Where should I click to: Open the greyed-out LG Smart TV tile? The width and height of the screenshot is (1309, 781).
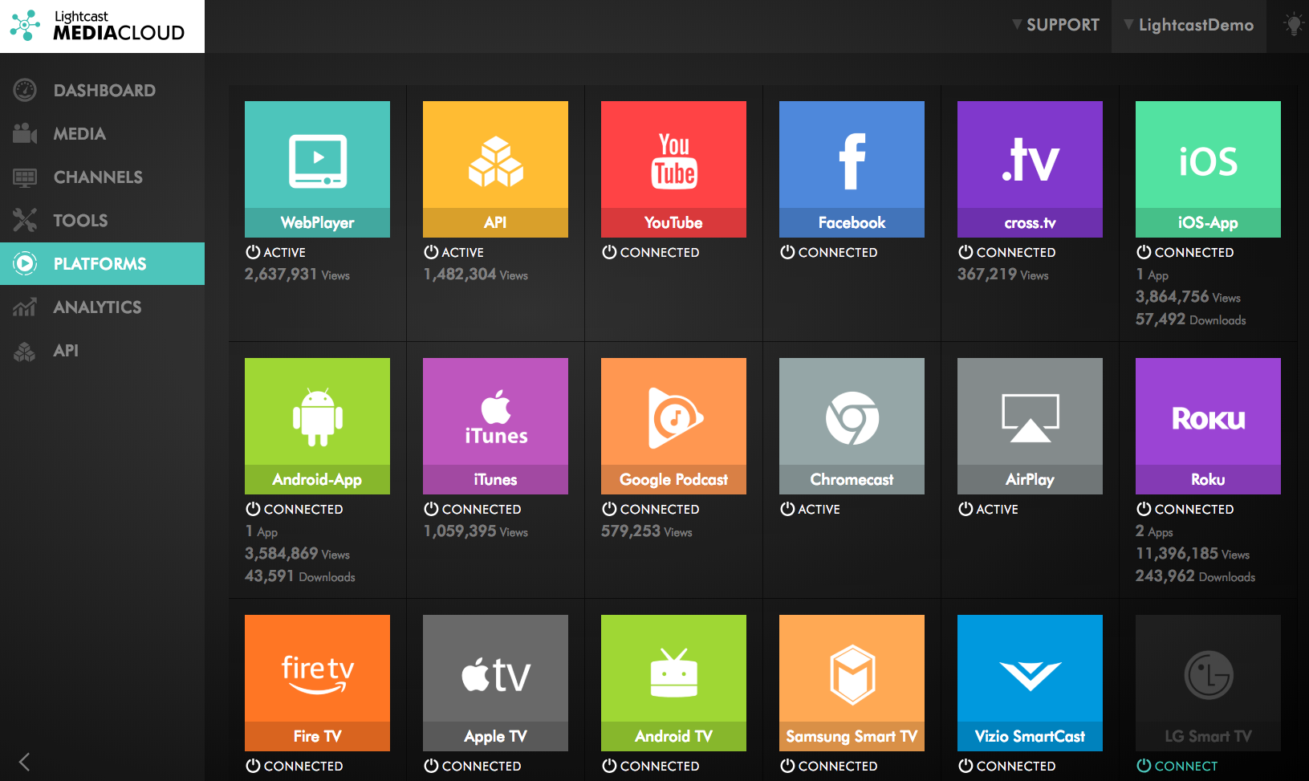[1208, 682]
